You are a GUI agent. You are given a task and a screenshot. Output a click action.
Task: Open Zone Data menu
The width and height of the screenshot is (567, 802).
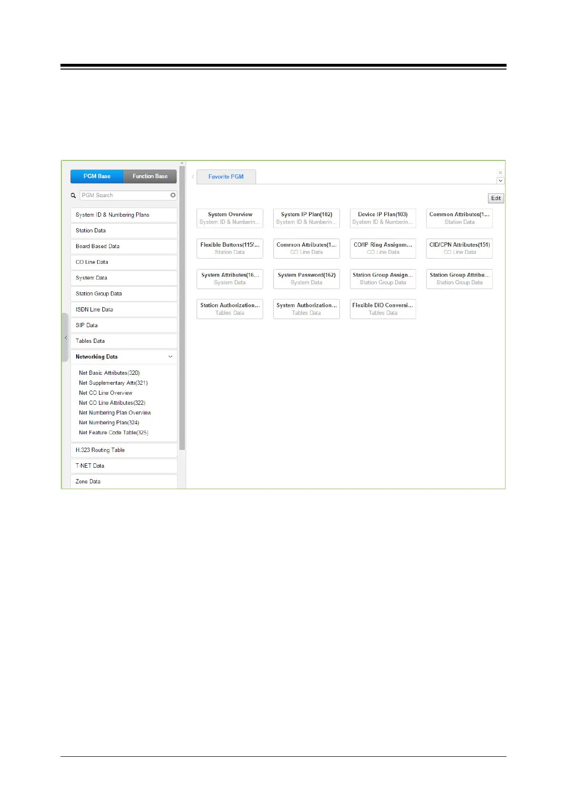[124, 481]
